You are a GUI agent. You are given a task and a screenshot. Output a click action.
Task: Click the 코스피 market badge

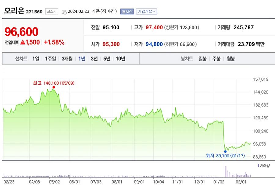point(52,11)
